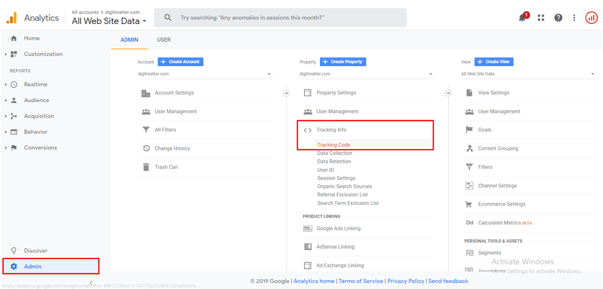Image resolution: width=603 pixels, height=289 pixels.
Task: Open Calculated Metrics BETA
Action: click(x=505, y=223)
